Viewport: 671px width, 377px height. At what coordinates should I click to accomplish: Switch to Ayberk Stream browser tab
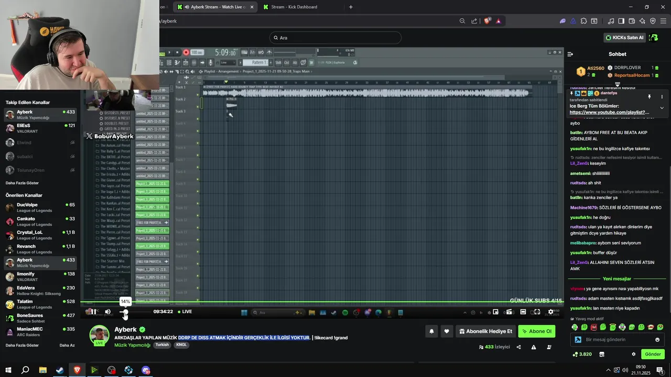(x=215, y=7)
